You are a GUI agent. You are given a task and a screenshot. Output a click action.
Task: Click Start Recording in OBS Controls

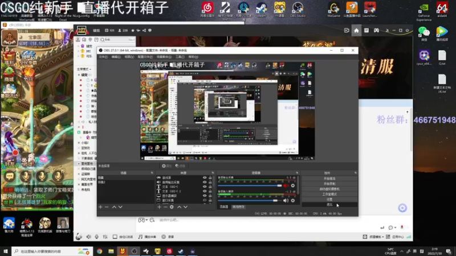329,184
